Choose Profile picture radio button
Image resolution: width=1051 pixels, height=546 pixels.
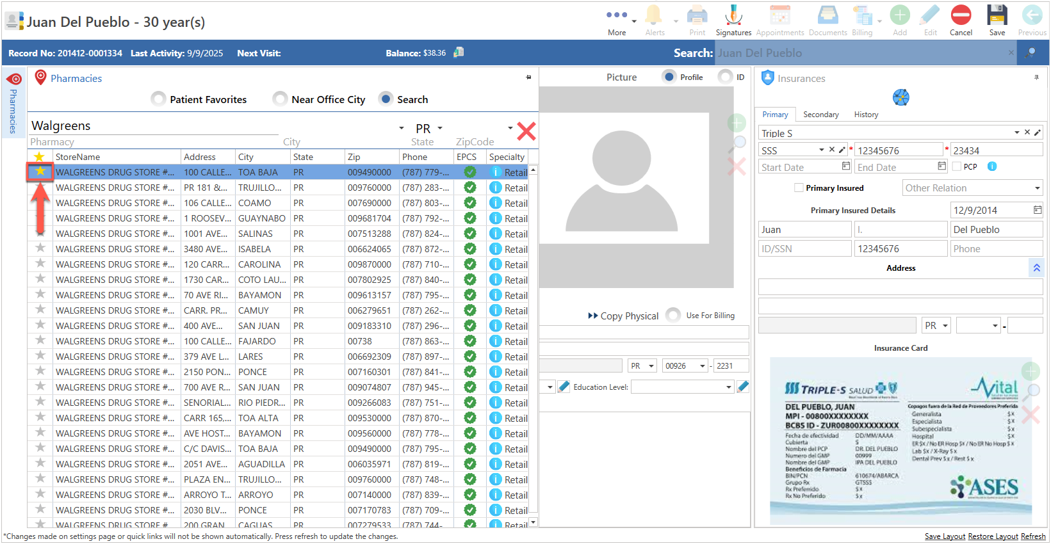(669, 77)
